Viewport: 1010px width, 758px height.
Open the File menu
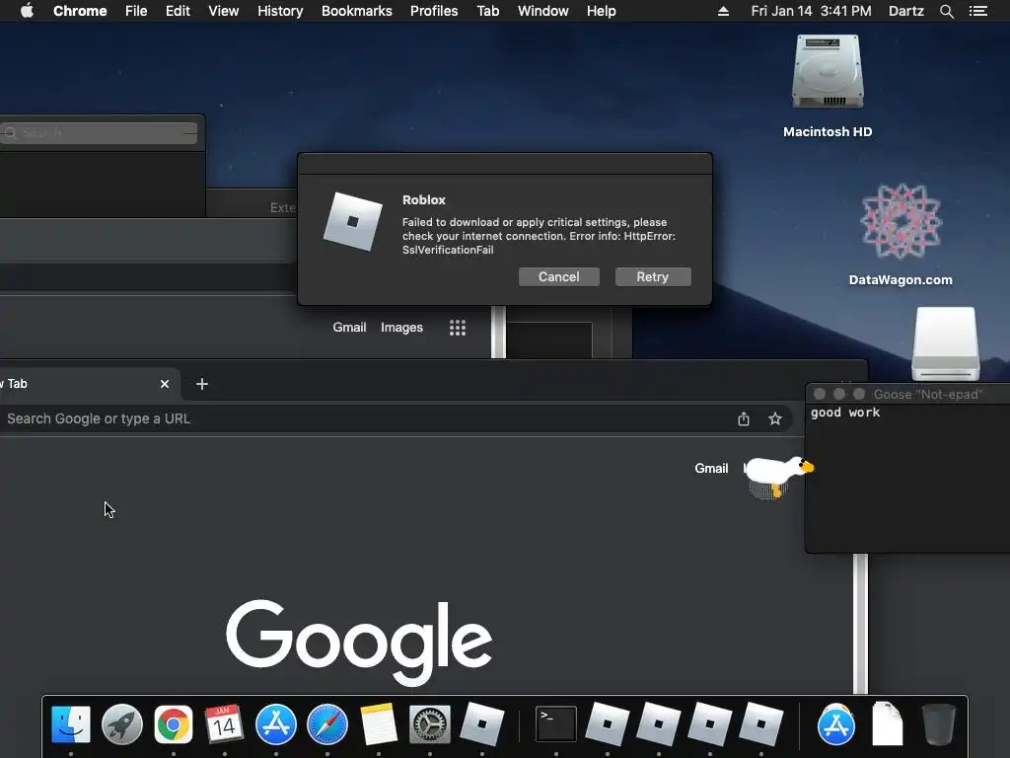click(136, 11)
